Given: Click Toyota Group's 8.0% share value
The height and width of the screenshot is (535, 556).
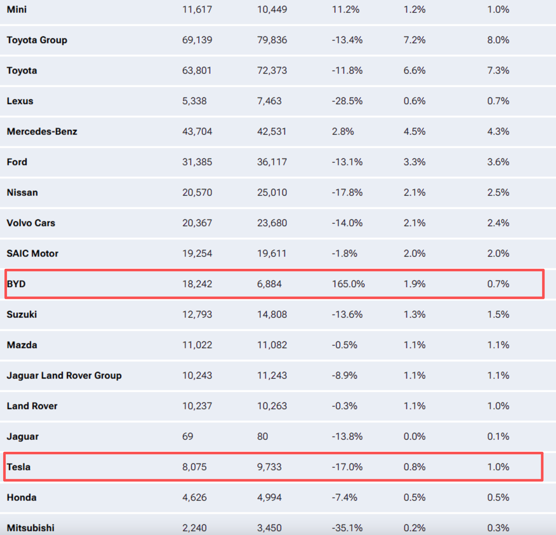Looking at the screenshot, I should point(498,40).
